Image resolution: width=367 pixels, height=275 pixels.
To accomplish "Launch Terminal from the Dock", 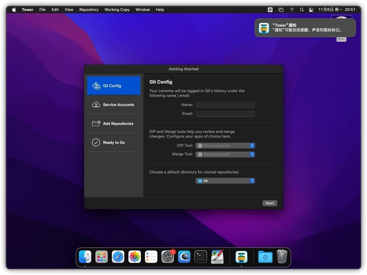I will (201, 257).
